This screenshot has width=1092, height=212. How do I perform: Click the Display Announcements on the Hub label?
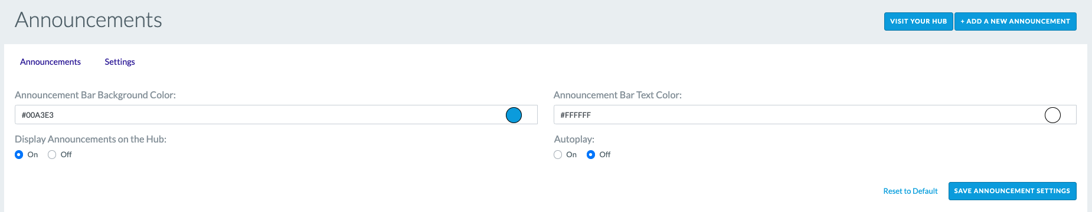tap(90, 139)
